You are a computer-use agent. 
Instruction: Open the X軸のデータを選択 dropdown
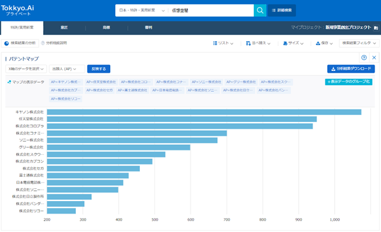click(26, 69)
